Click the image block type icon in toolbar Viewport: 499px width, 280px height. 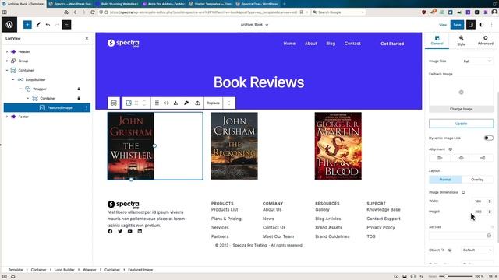pyautogui.click(x=129, y=103)
